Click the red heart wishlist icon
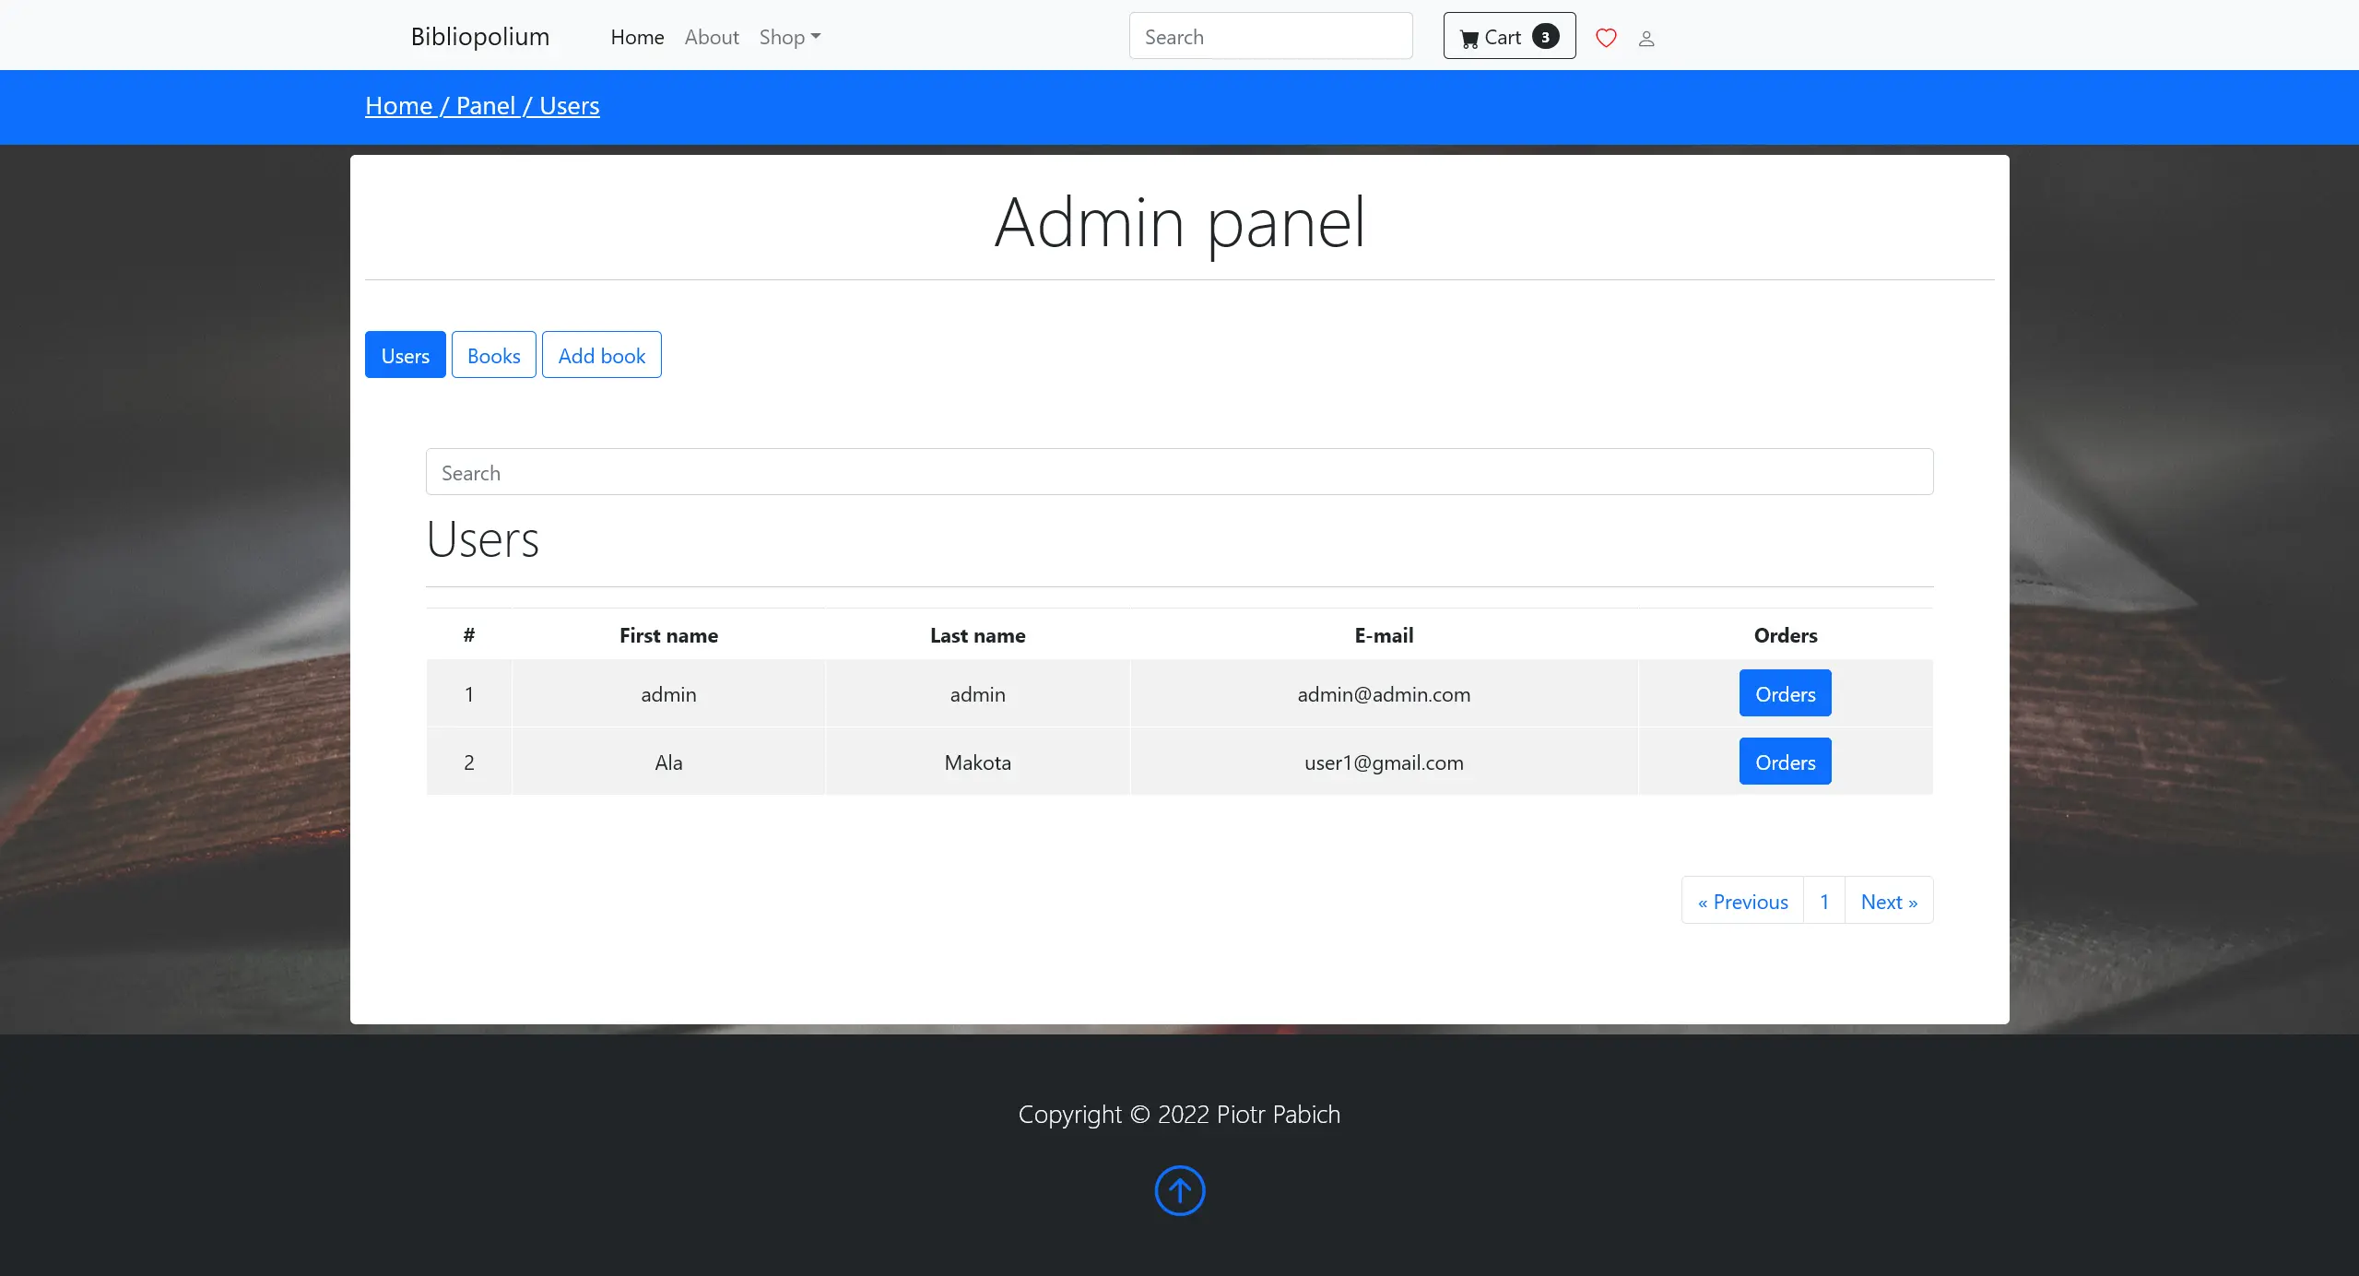2359x1276 pixels. [1606, 38]
